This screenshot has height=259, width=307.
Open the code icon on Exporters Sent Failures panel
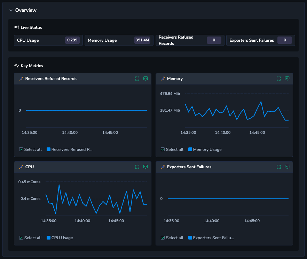287,167
